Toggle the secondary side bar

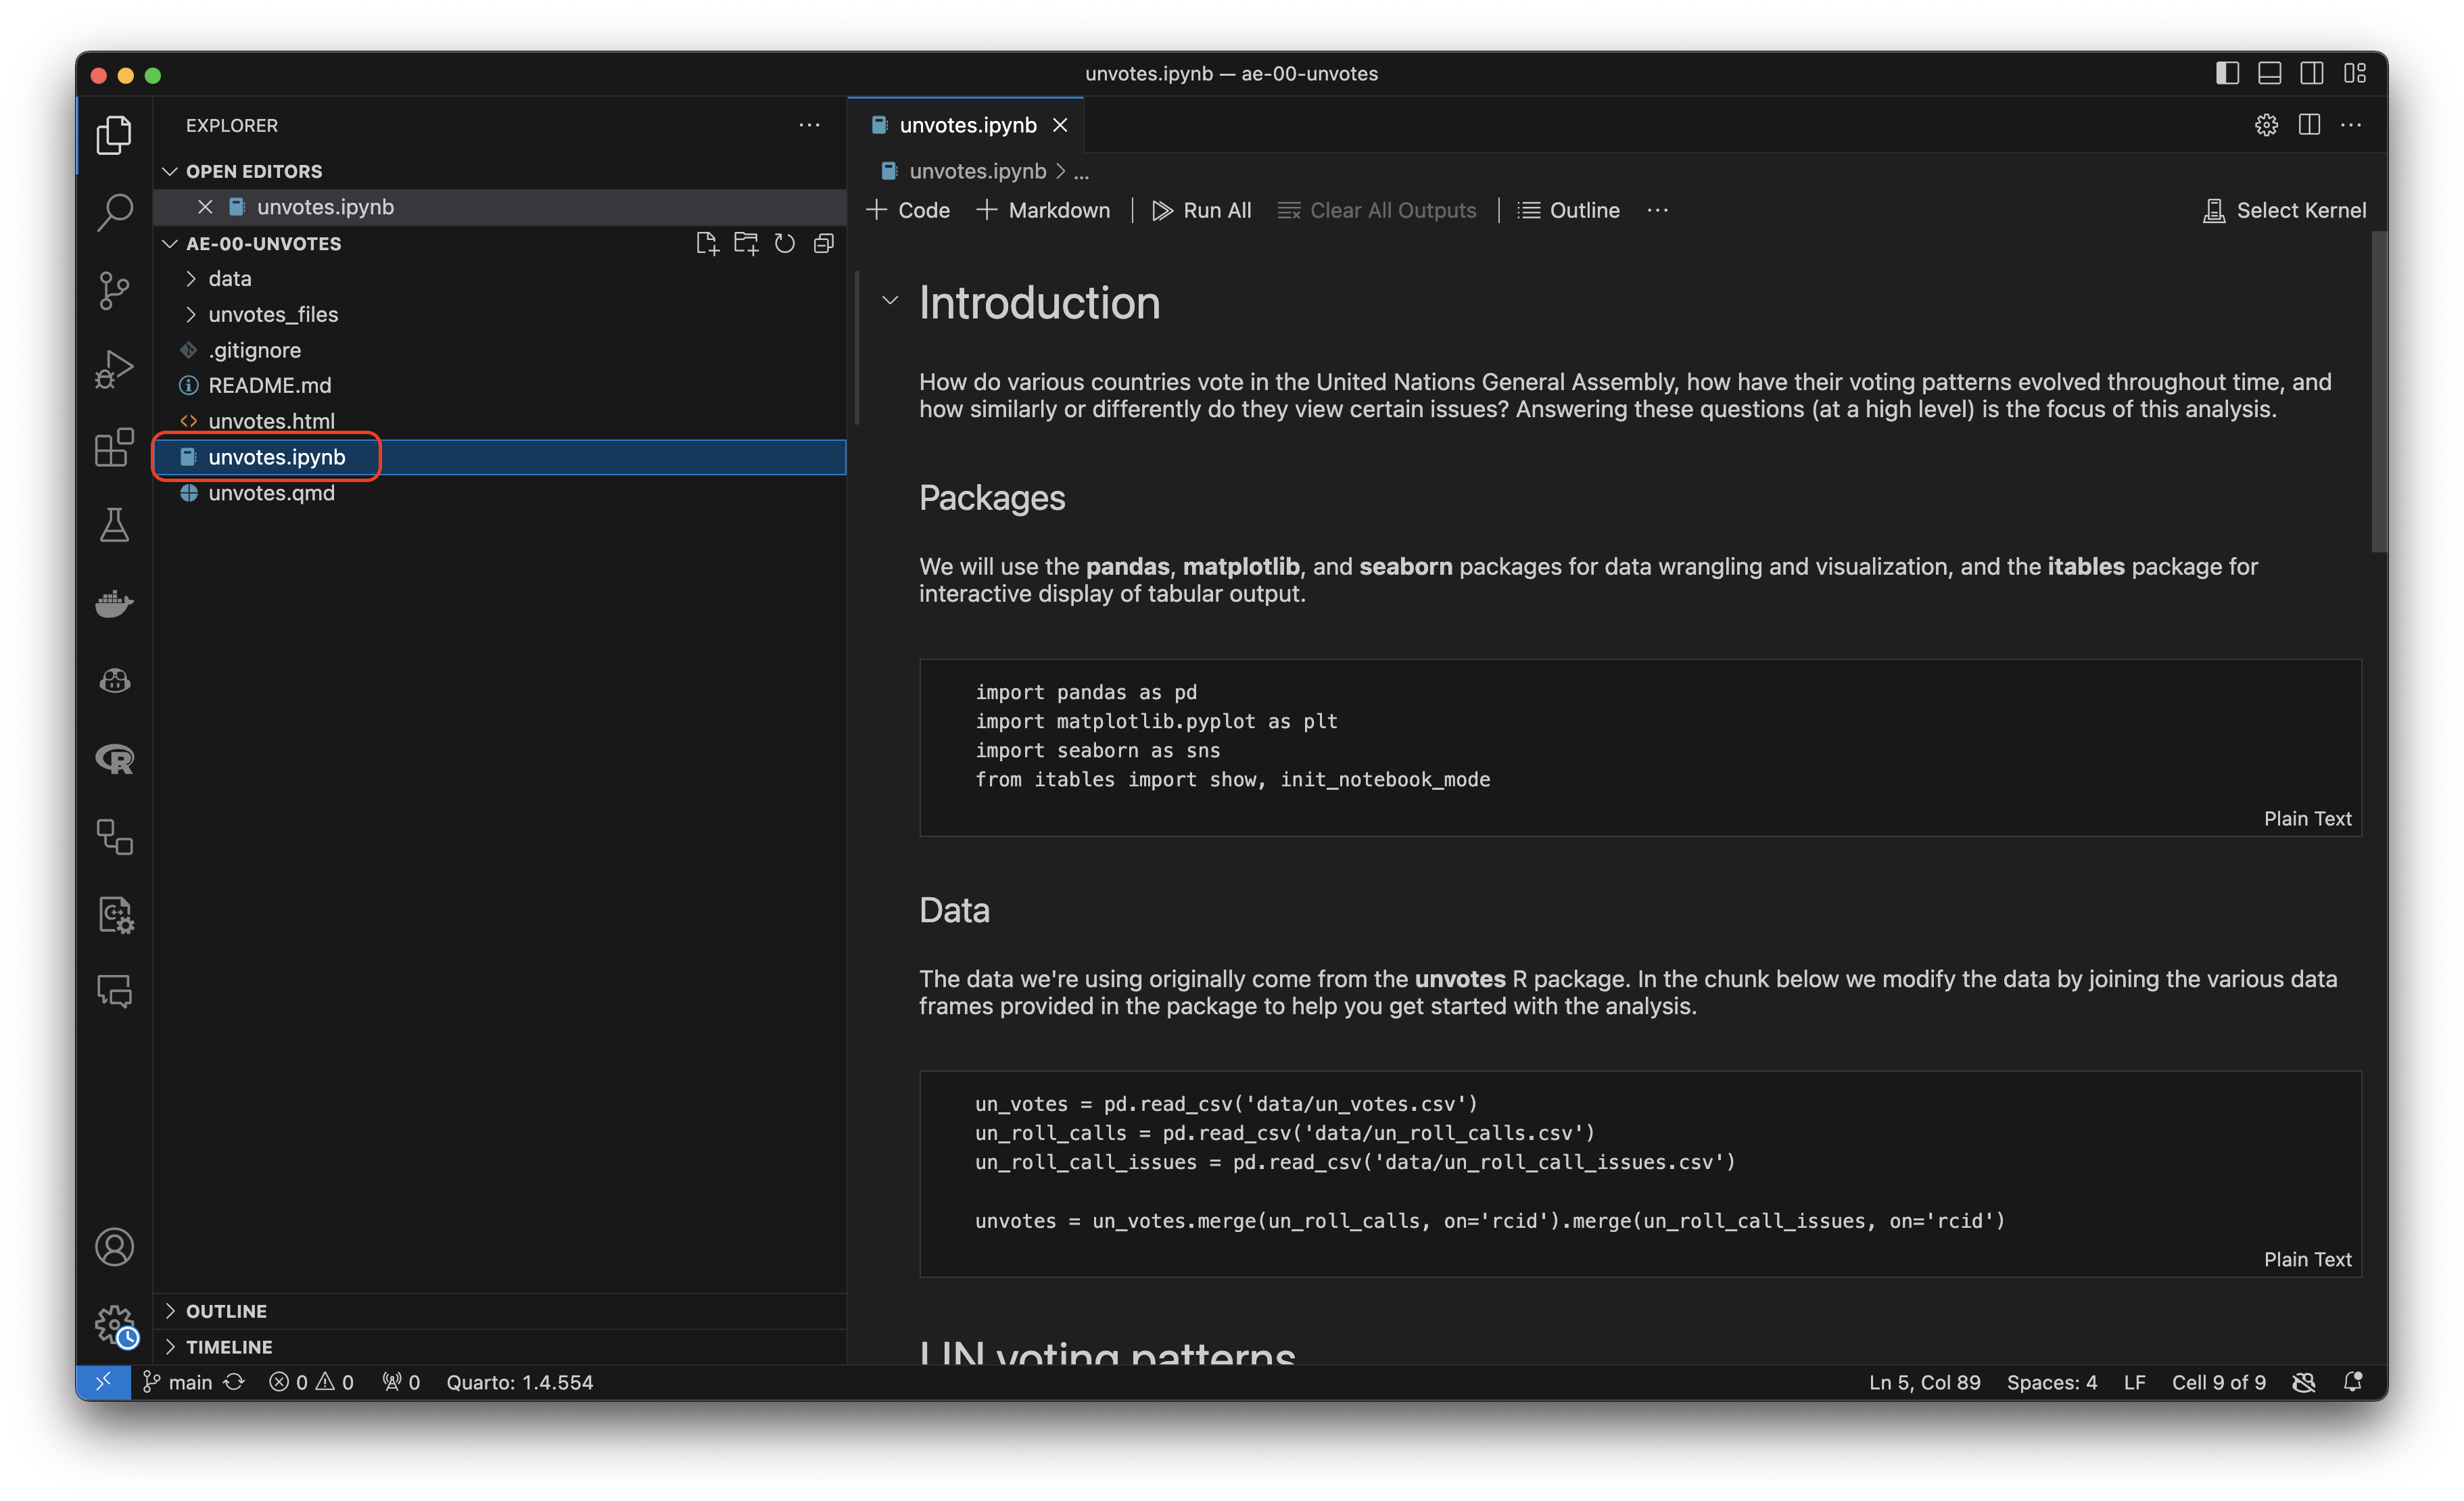[x=2311, y=74]
